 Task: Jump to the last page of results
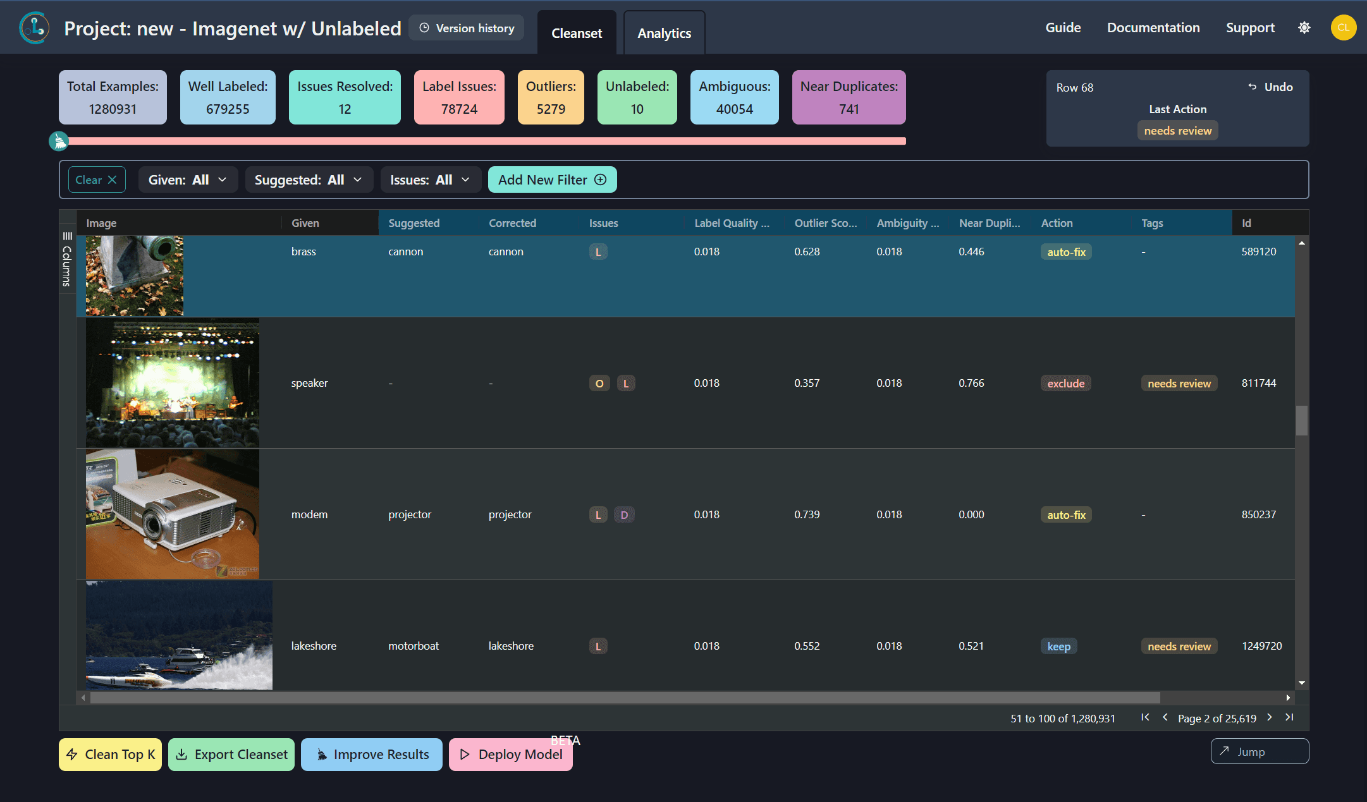click(1289, 718)
